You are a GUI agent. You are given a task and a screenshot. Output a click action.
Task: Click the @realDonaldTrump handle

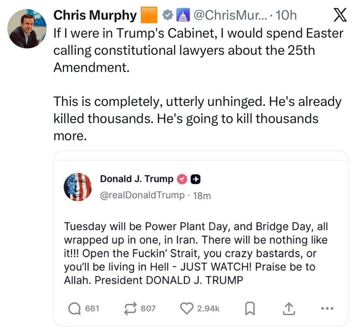[x=142, y=196]
